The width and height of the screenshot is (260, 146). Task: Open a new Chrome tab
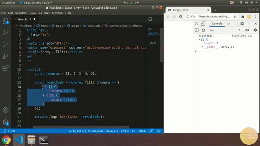click(215, 10)
